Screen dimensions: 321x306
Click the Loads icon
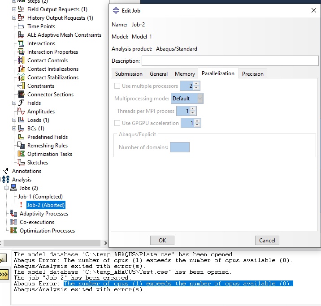[x=21, y=120]
